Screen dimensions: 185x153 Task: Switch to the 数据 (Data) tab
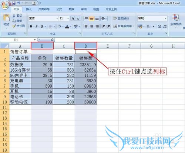click(71, 9)
